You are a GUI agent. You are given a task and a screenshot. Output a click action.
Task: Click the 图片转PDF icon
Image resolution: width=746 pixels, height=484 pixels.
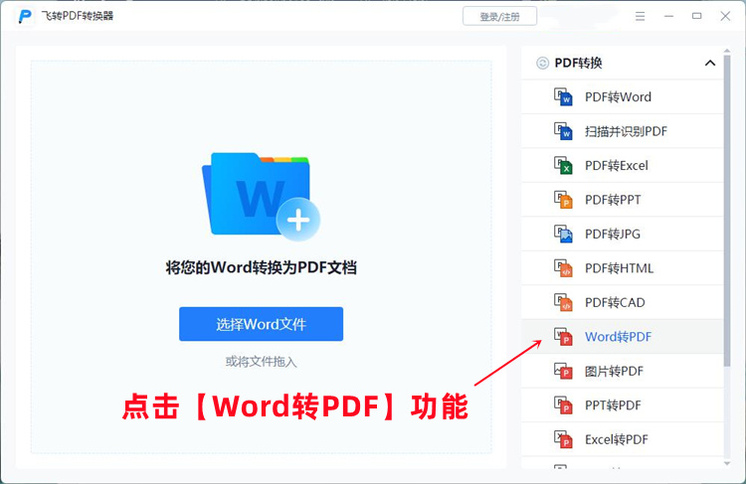click(564, 371)
